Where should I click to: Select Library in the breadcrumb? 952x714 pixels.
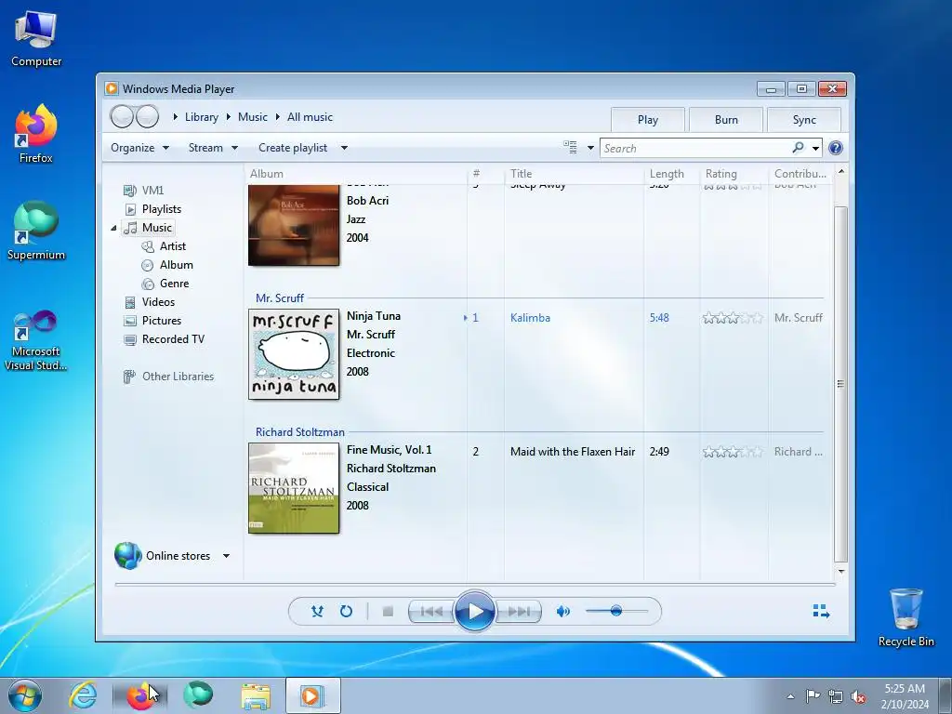(x=202, y=117)
